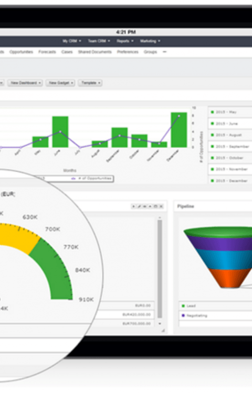Click the '2015 - November' legend entry
Screen dimensions: 252x393
(230, 169)
